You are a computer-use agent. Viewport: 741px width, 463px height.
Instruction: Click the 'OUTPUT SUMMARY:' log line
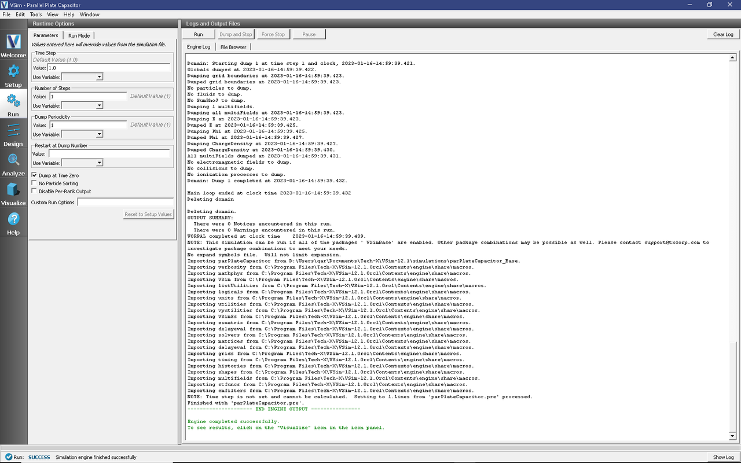coord(210,218)
